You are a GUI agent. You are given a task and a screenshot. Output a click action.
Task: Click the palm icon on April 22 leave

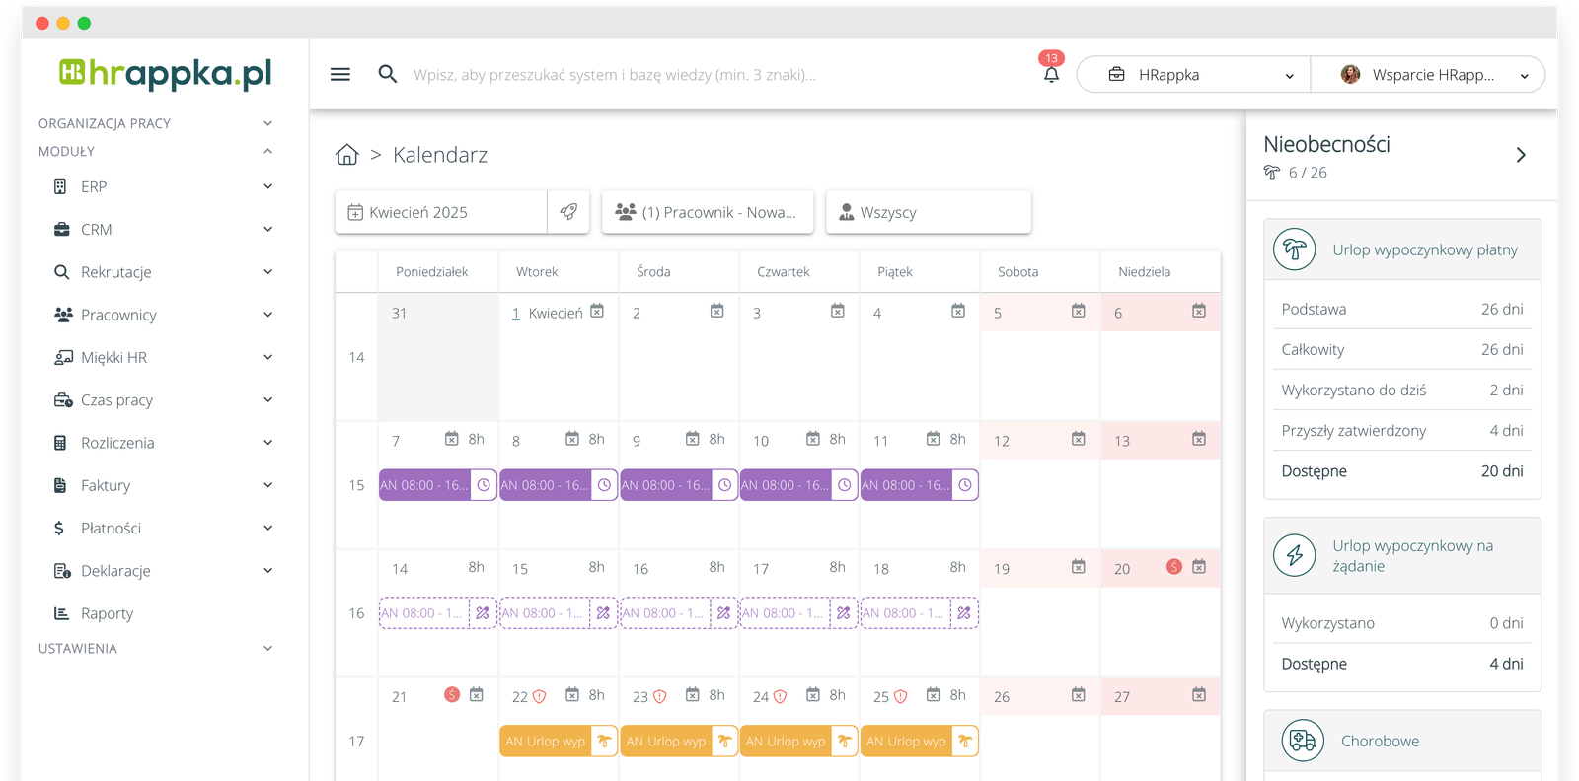click(x=604, y=742)
